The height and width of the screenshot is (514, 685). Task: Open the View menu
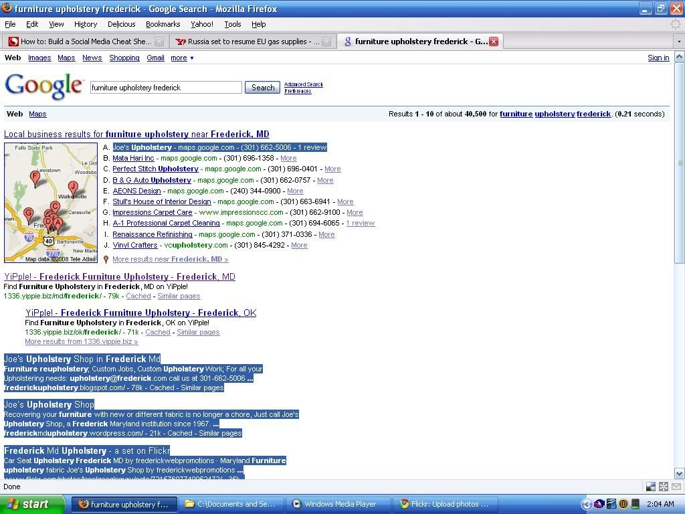[56, 24]
